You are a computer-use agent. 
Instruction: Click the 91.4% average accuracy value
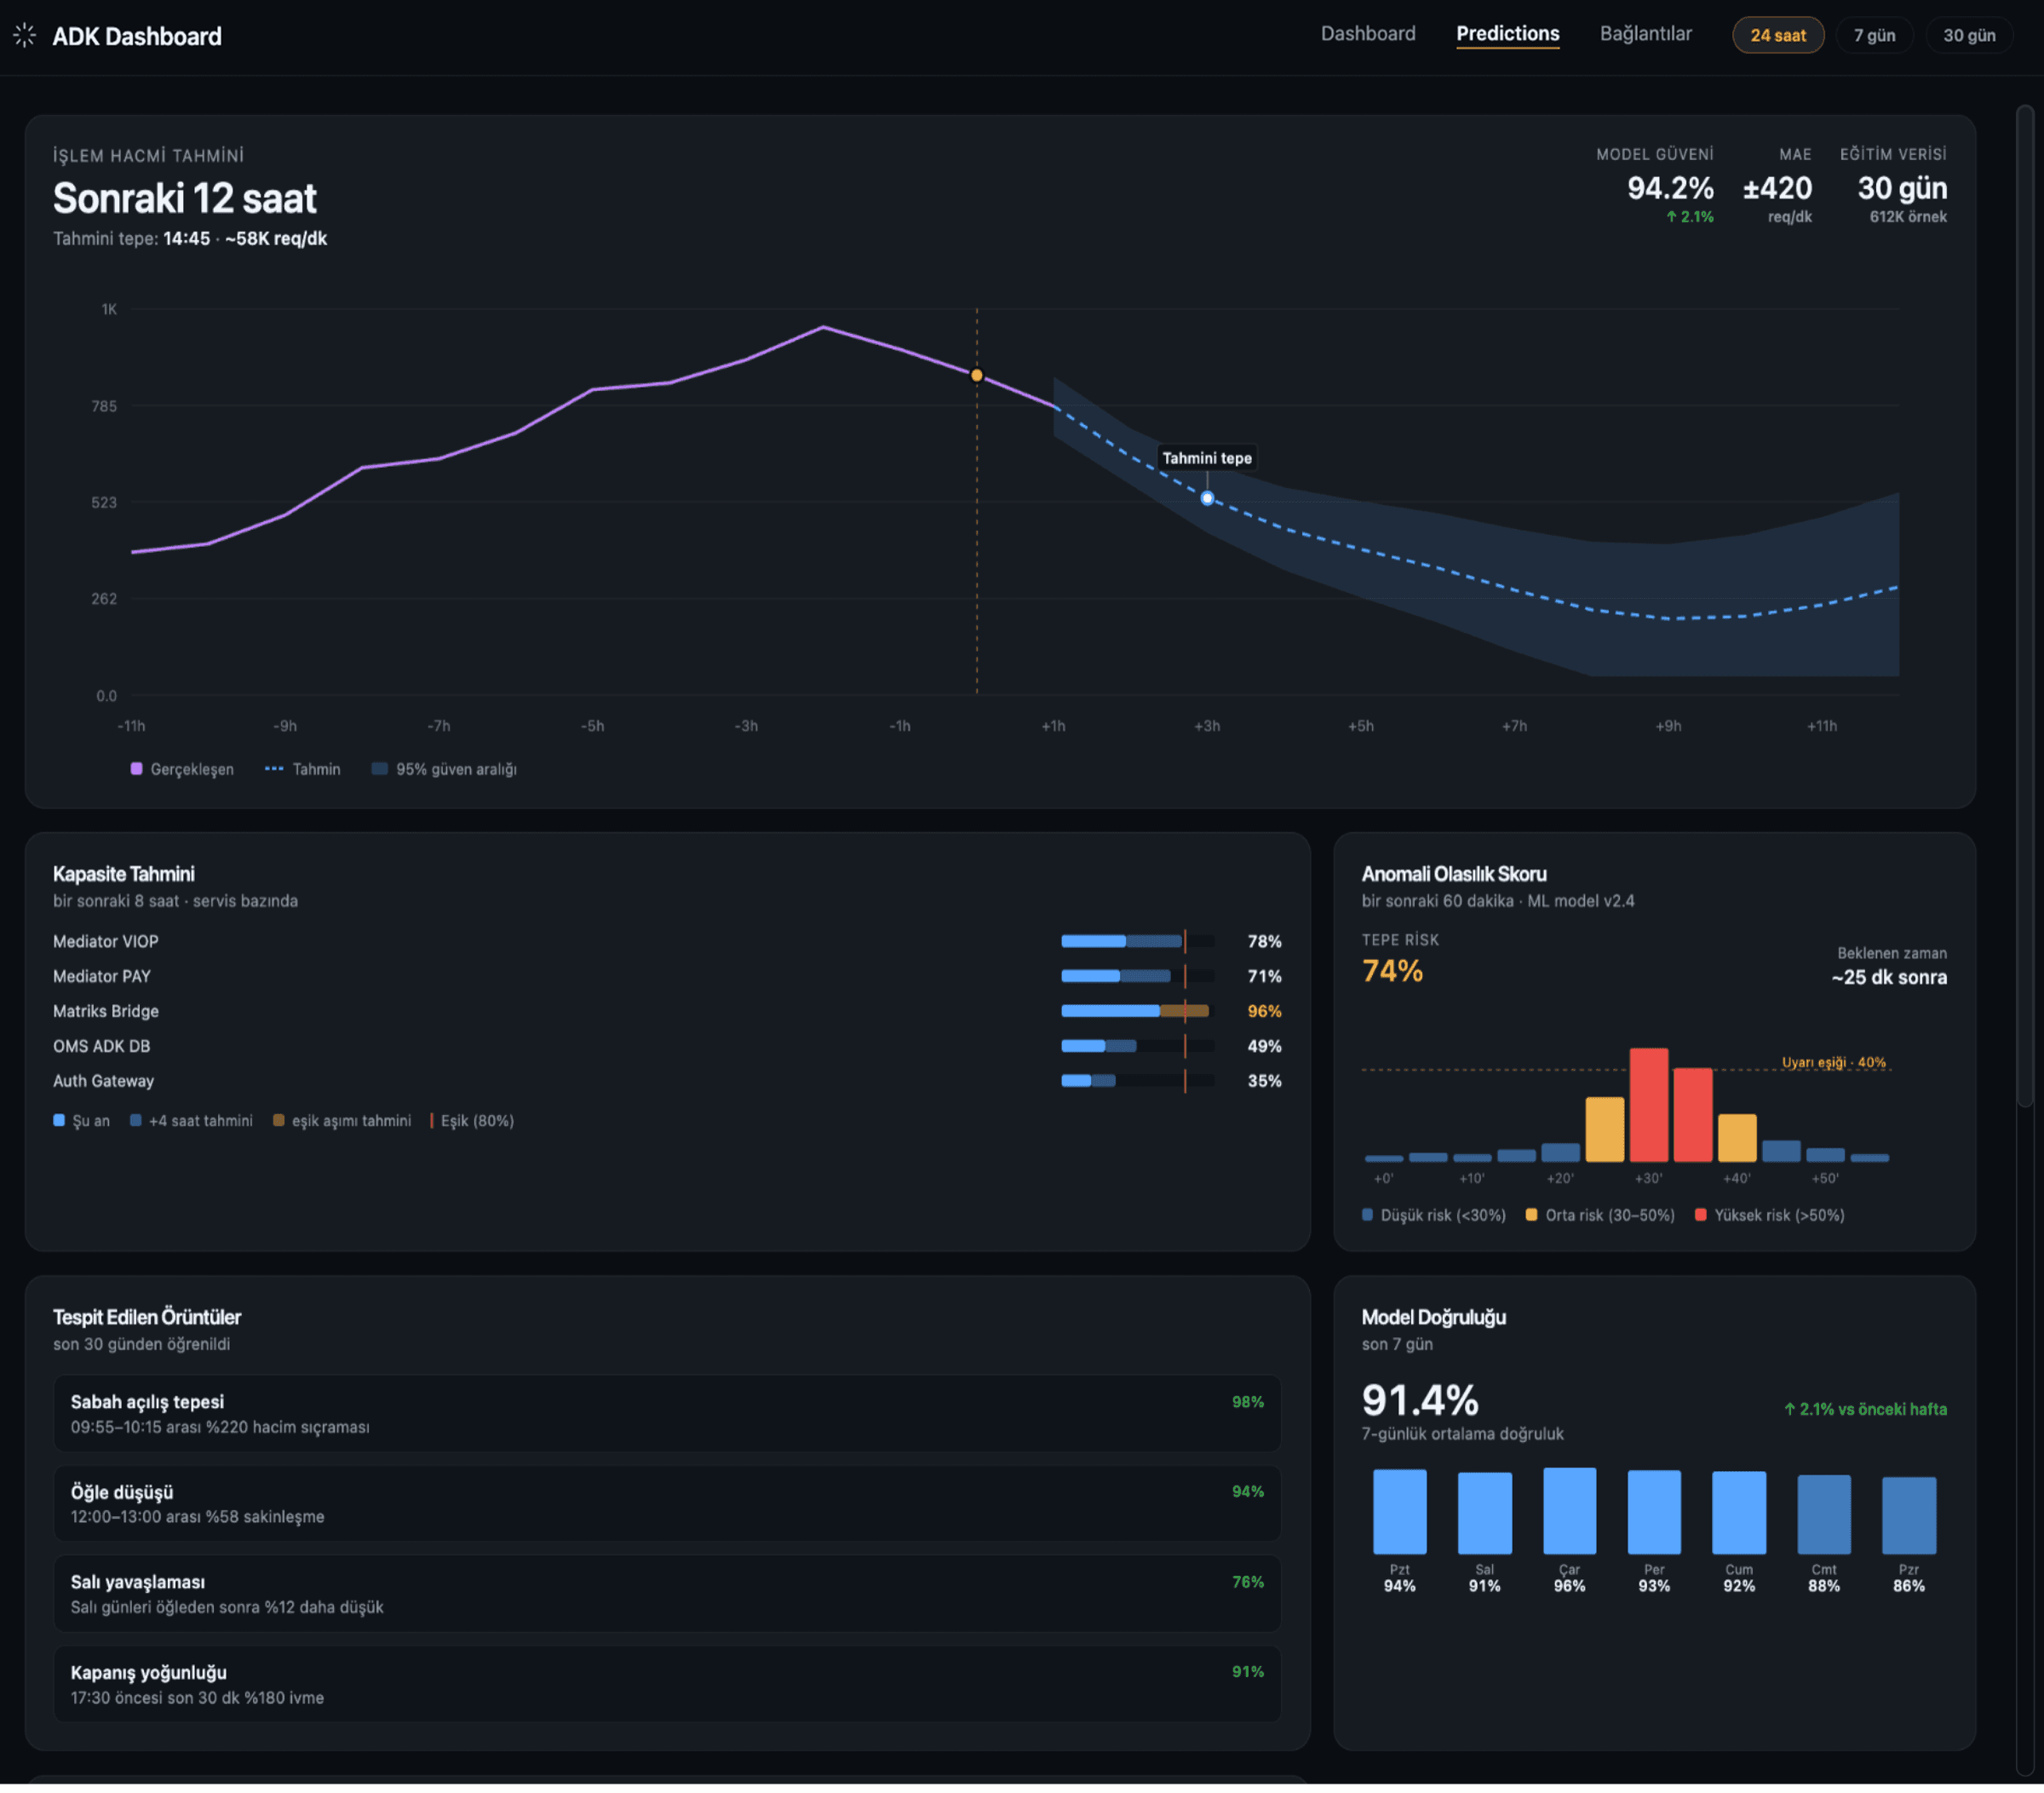point(1419,1400)
